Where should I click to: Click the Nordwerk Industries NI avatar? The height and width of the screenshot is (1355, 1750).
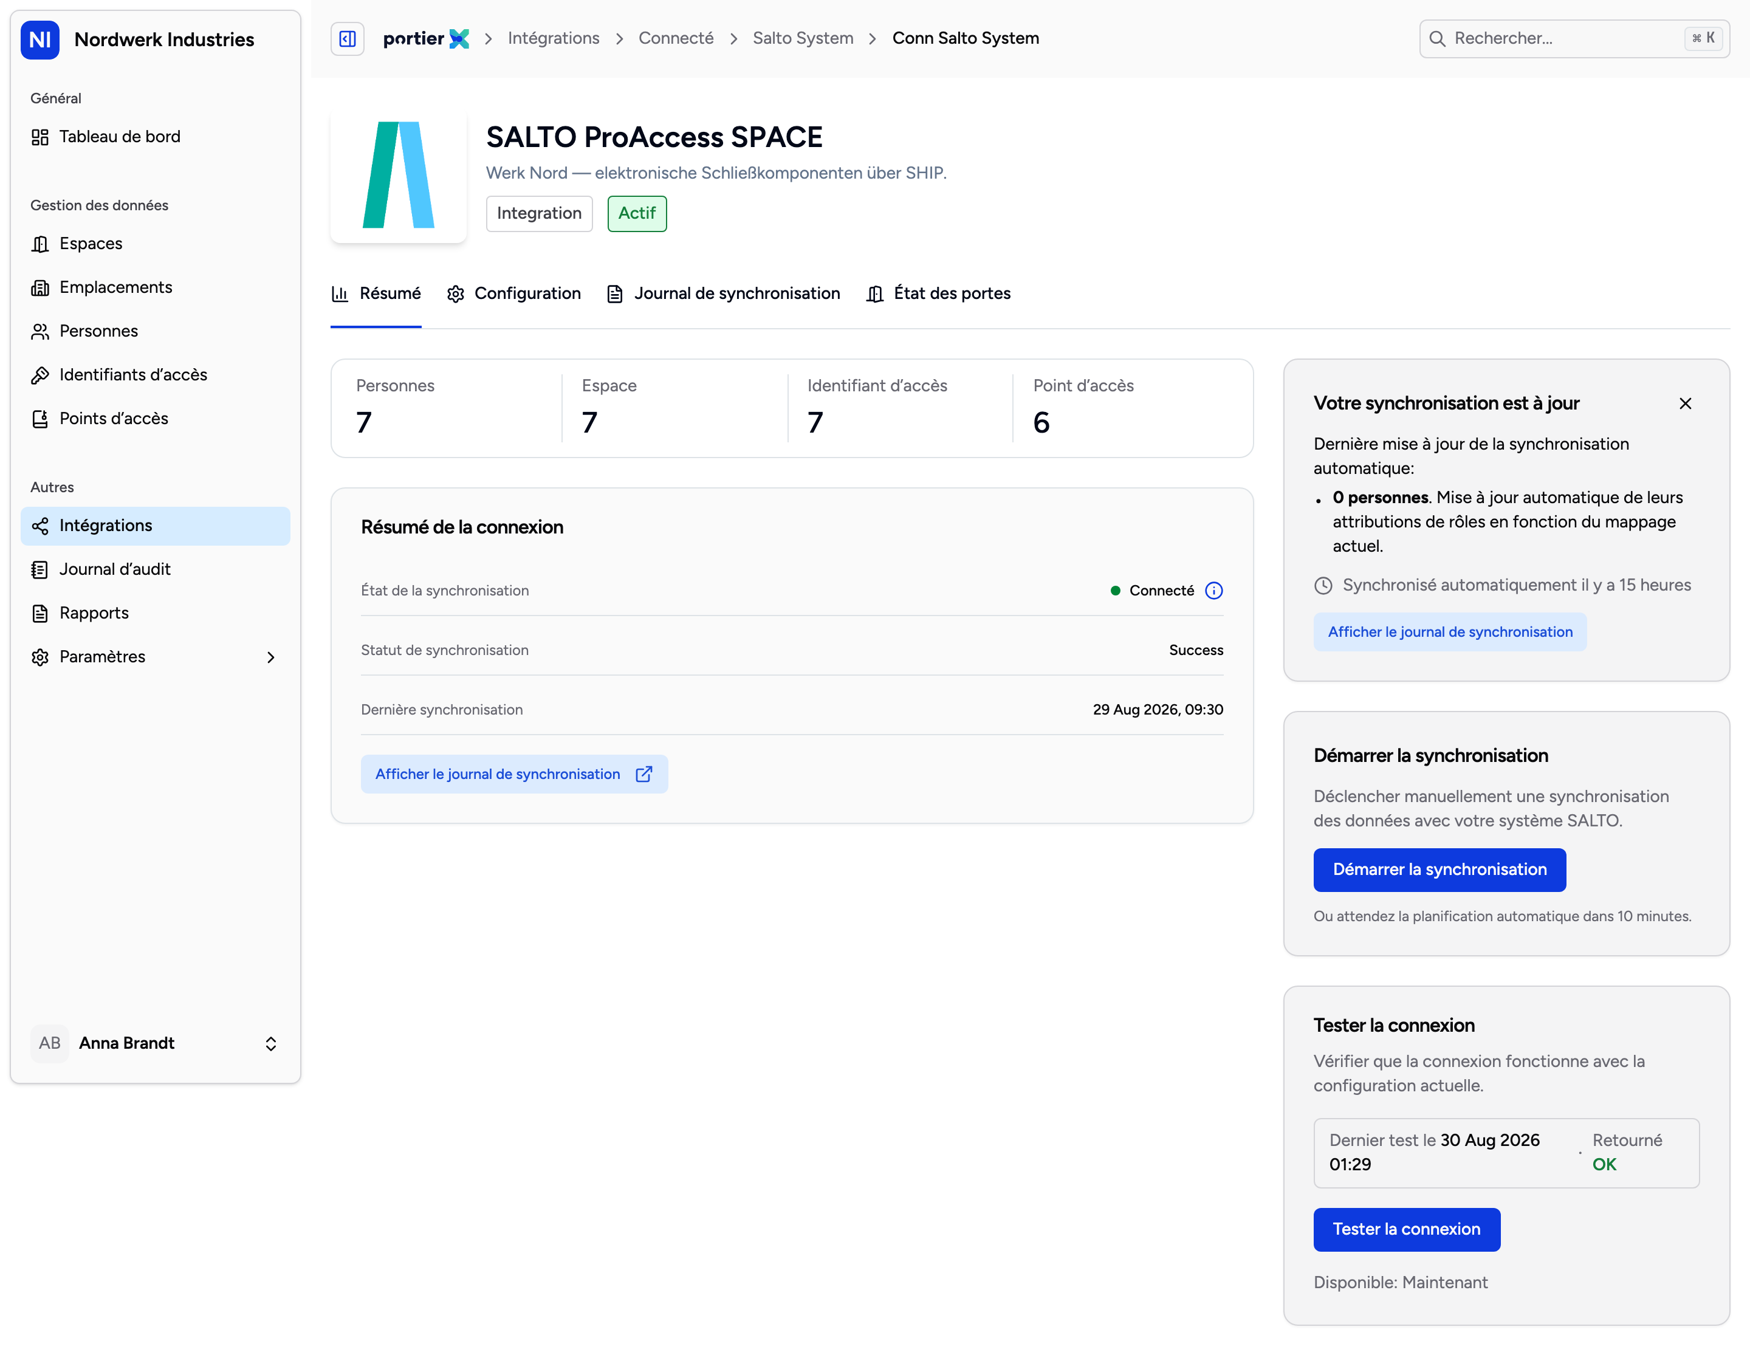(40, 39)
